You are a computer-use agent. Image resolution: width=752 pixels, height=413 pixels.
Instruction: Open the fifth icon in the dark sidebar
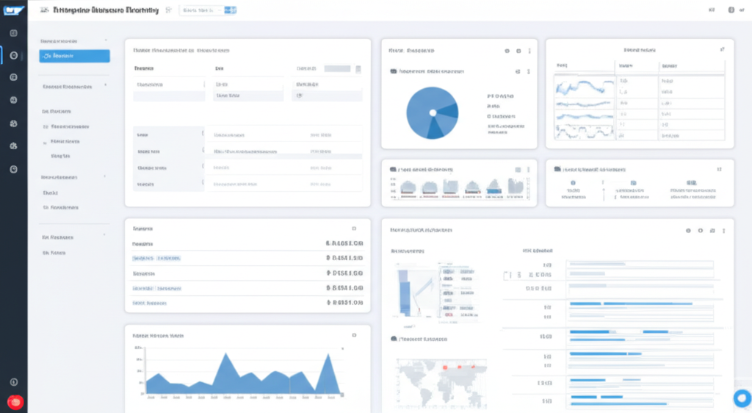tap(13, 123)
